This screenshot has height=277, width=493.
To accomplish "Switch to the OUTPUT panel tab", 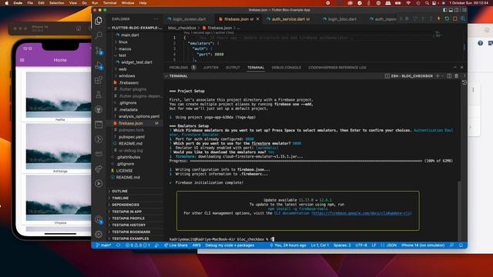I will pyautogui.click(x=233, y=68).
